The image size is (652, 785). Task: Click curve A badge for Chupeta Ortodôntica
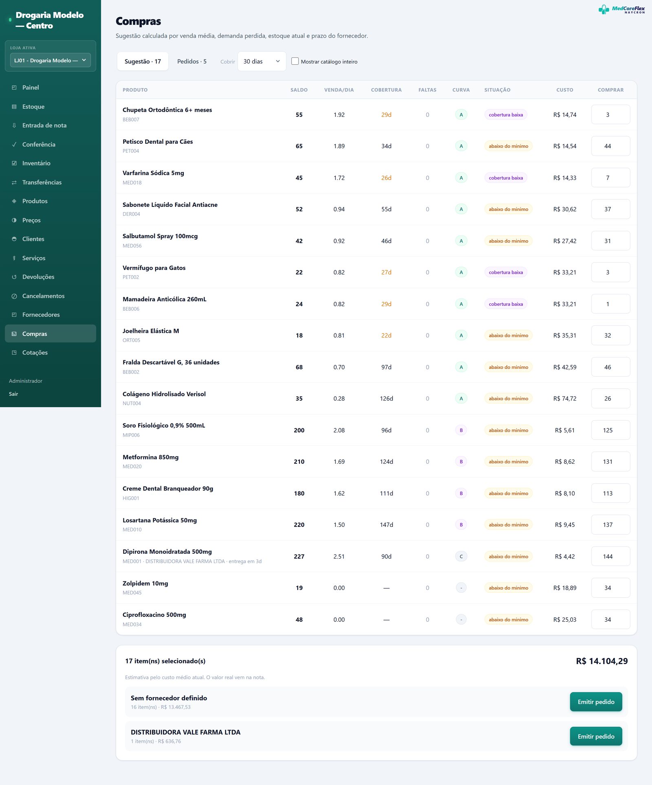(x=461, y=115)
